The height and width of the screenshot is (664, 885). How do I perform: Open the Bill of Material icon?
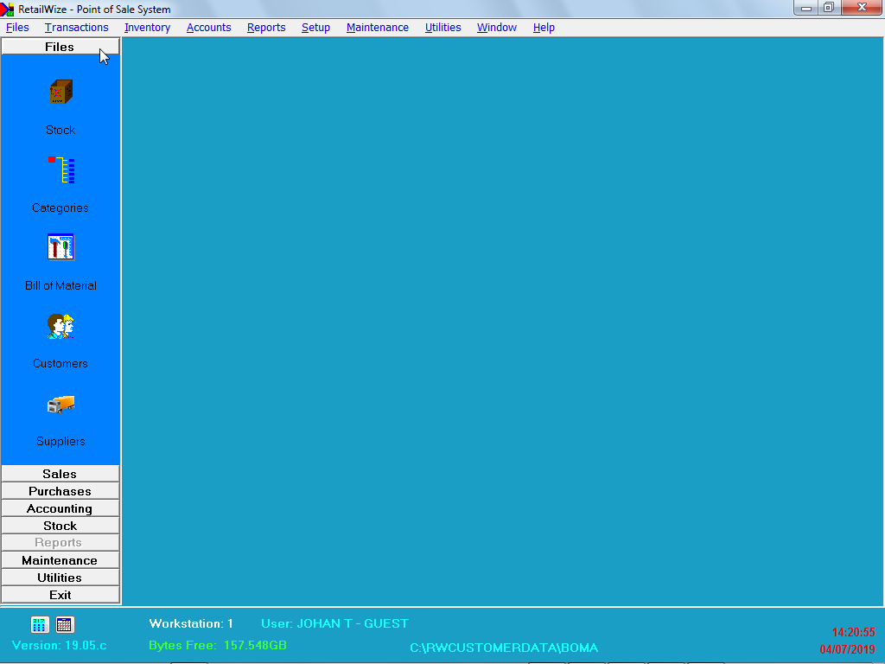pos(60,247)
